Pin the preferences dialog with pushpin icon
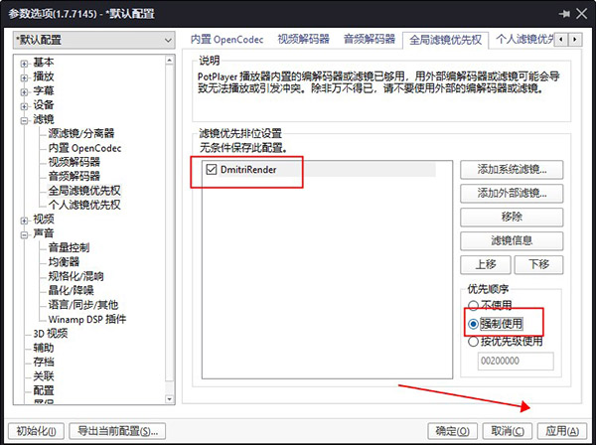The height and width of the screenshot is (445, 596). [564, 14]
